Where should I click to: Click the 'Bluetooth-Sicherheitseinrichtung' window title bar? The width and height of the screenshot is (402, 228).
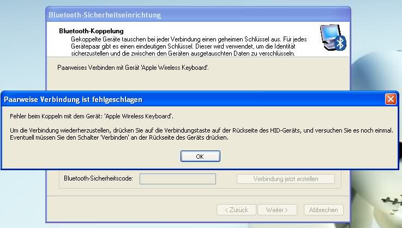[198, 15]
